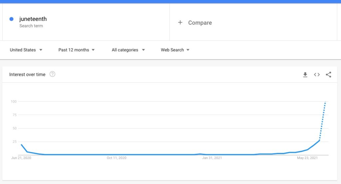The image size is (341, 184).
Task: Click the Oct 11, 2020 axis label
Action: [x=117, y=158]
